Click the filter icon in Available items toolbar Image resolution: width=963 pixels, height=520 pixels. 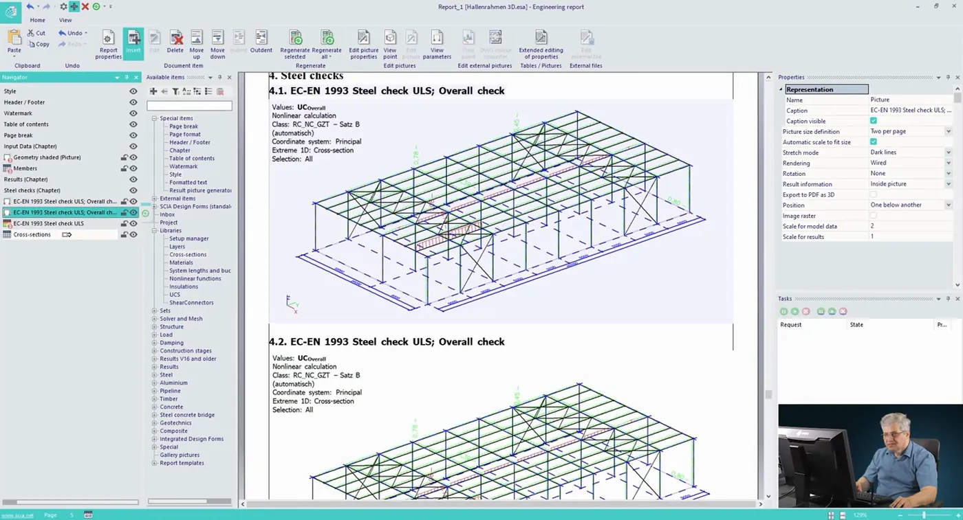[x=175, y=91]
